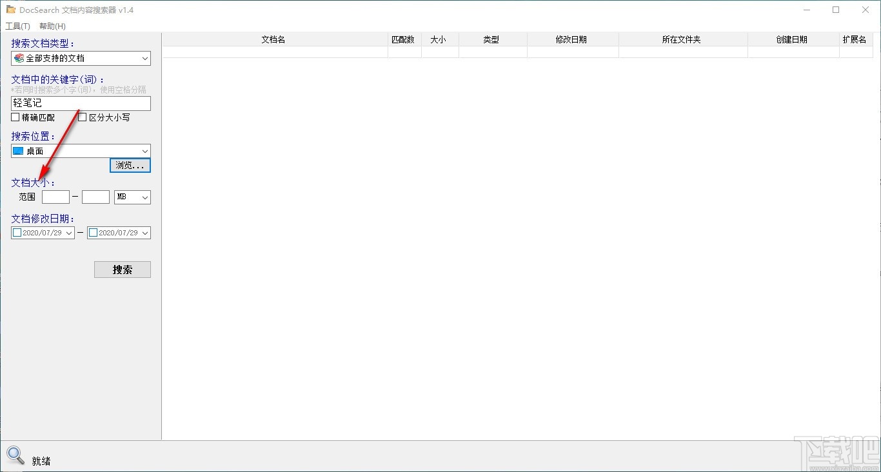Open the 搜索位置 dropdown

[x=144, y=150]
